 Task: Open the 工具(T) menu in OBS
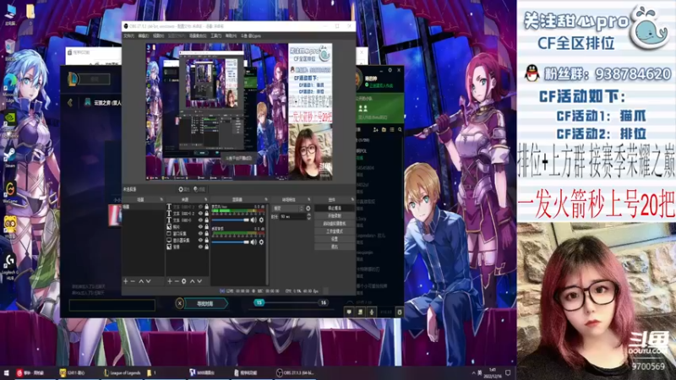216,35
